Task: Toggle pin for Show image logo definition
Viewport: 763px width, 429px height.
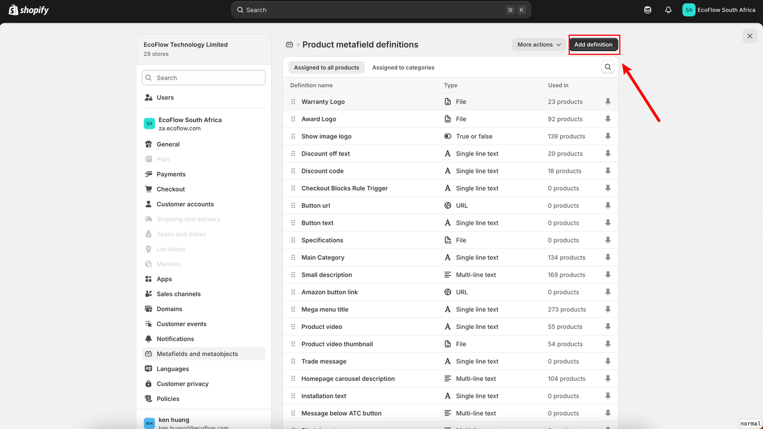Action: click(608, 136)
